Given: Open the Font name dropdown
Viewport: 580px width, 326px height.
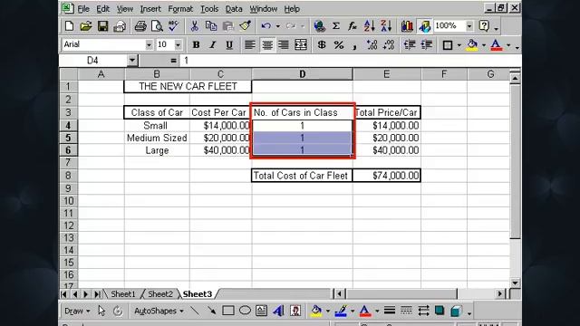Looking at the screenshot, I should pyautogui.click(x=149, y=45).
